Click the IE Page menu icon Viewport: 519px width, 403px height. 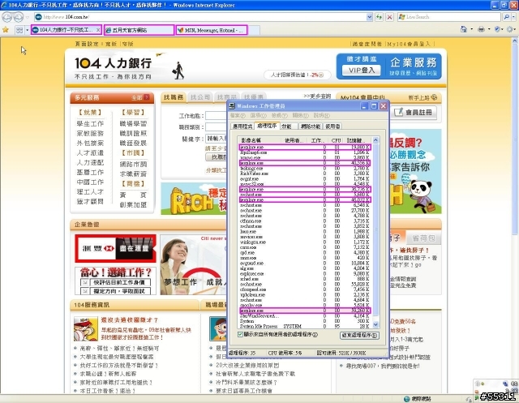click(x=497, y=29)
